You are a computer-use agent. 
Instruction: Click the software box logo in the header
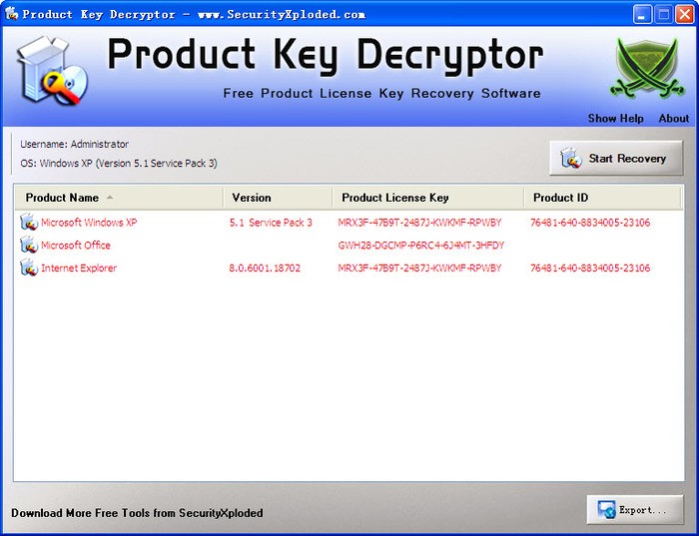coord(52,71)
